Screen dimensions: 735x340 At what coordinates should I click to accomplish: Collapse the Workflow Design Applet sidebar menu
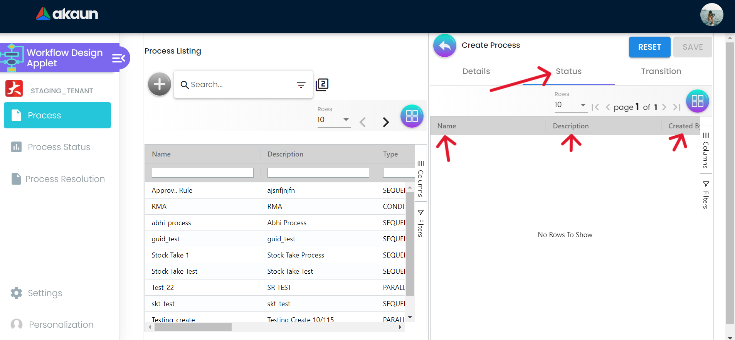[x=119, y=58]
